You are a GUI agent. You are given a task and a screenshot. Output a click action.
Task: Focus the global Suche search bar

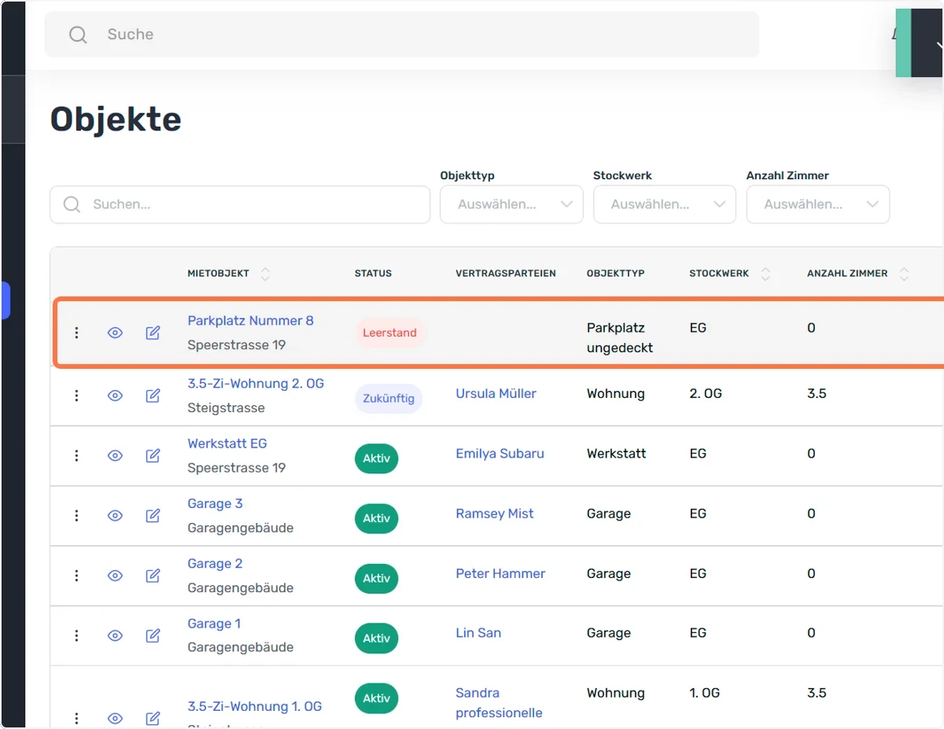point(402,35)
